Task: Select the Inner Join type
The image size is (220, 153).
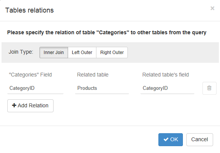Action: click(54, 53)
